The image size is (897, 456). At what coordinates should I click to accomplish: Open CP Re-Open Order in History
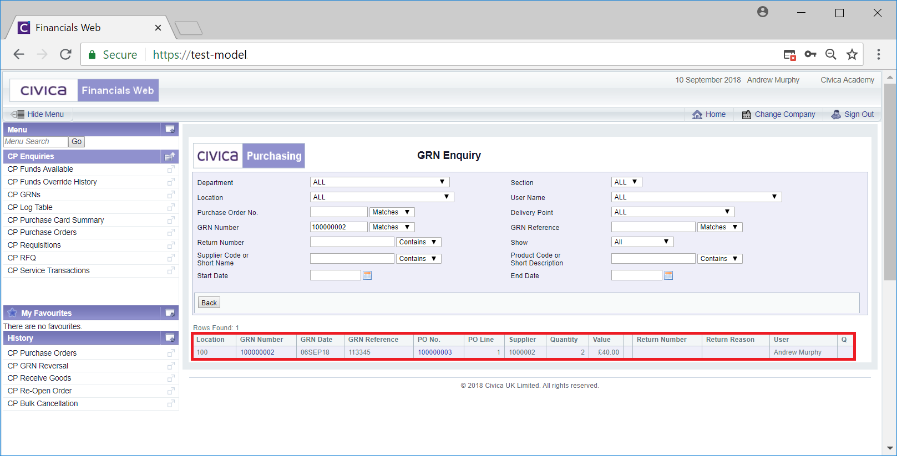click(x=39, y=391)
